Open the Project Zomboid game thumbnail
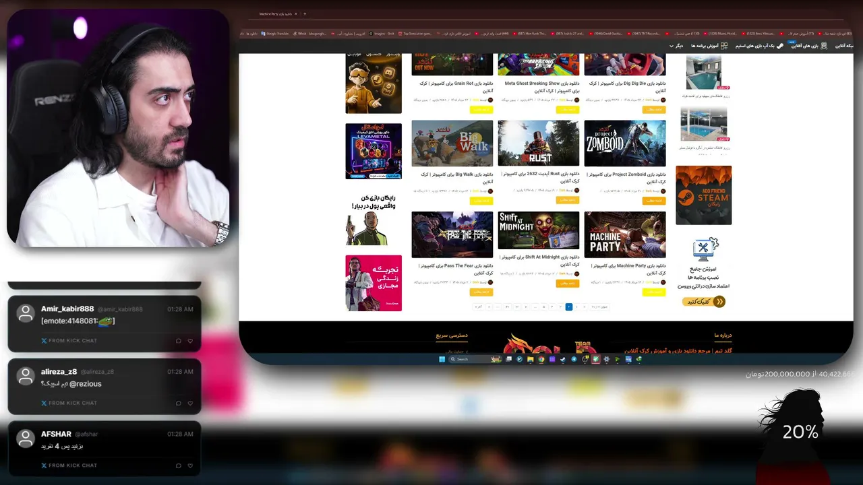This screenshot has height=485, width=863. point(625,143)
